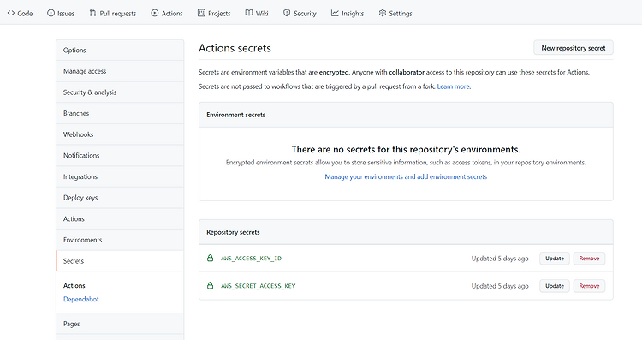Click the Issues circle icon
Viewport: 642px width, 340px height.
pyautogui.click(x=51, y=13)
